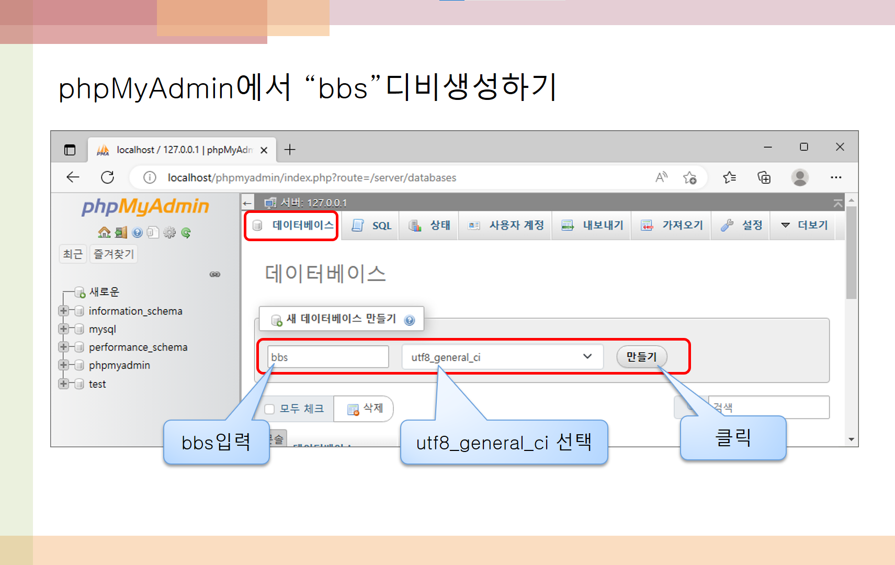The height and width of the screenshot is (565, 895).
Task: Go back using the browser back arrow
Action: [73, 177]
